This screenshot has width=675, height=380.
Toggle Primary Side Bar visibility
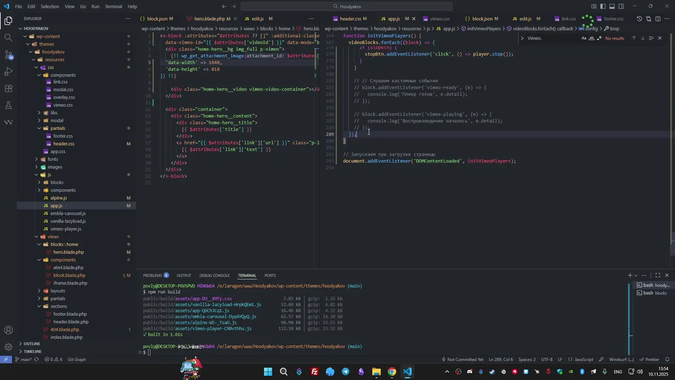(603, 6)
